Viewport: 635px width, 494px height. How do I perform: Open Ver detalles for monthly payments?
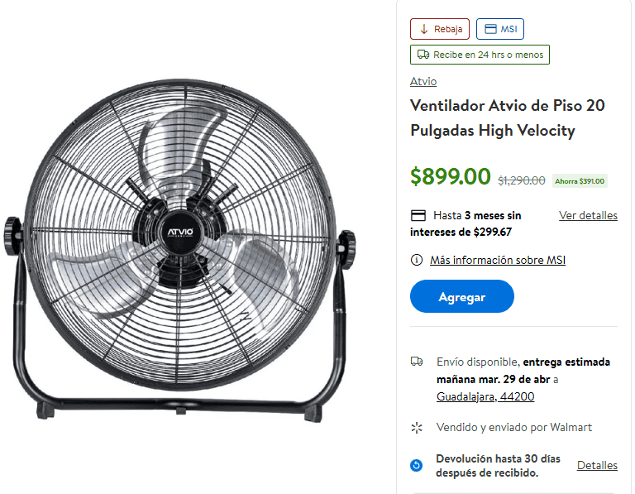588,215
